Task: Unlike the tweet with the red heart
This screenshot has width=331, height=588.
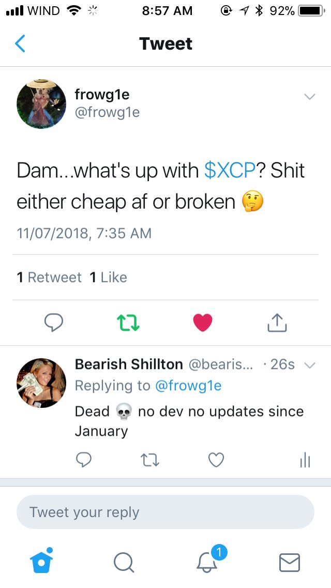Action: tap(203, 323)
